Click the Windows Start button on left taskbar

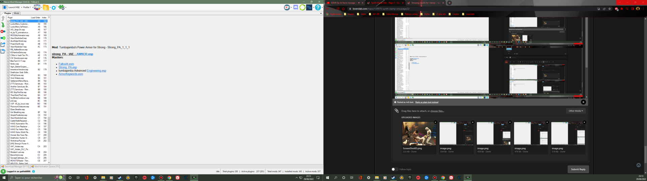point(4,178)
